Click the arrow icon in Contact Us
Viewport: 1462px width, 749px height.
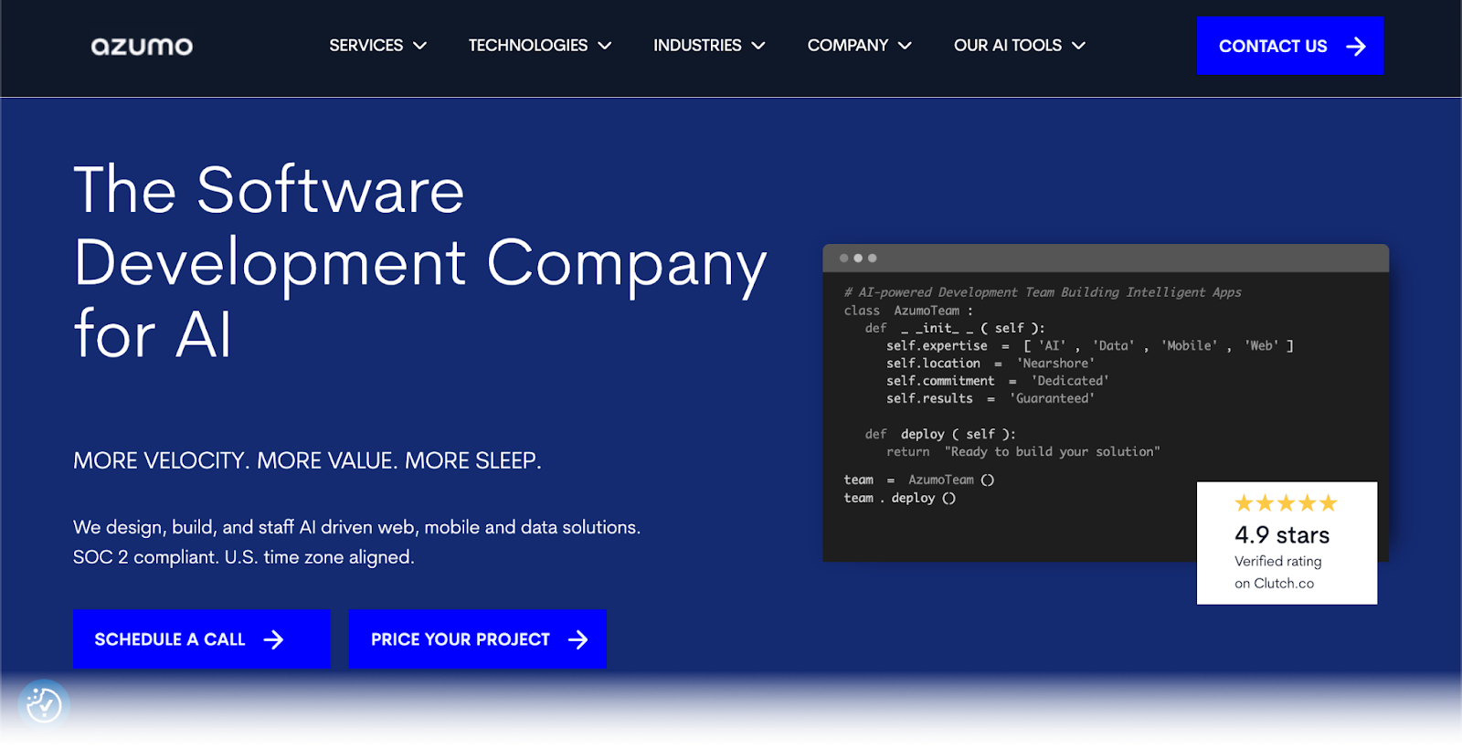pos(1356,46)
